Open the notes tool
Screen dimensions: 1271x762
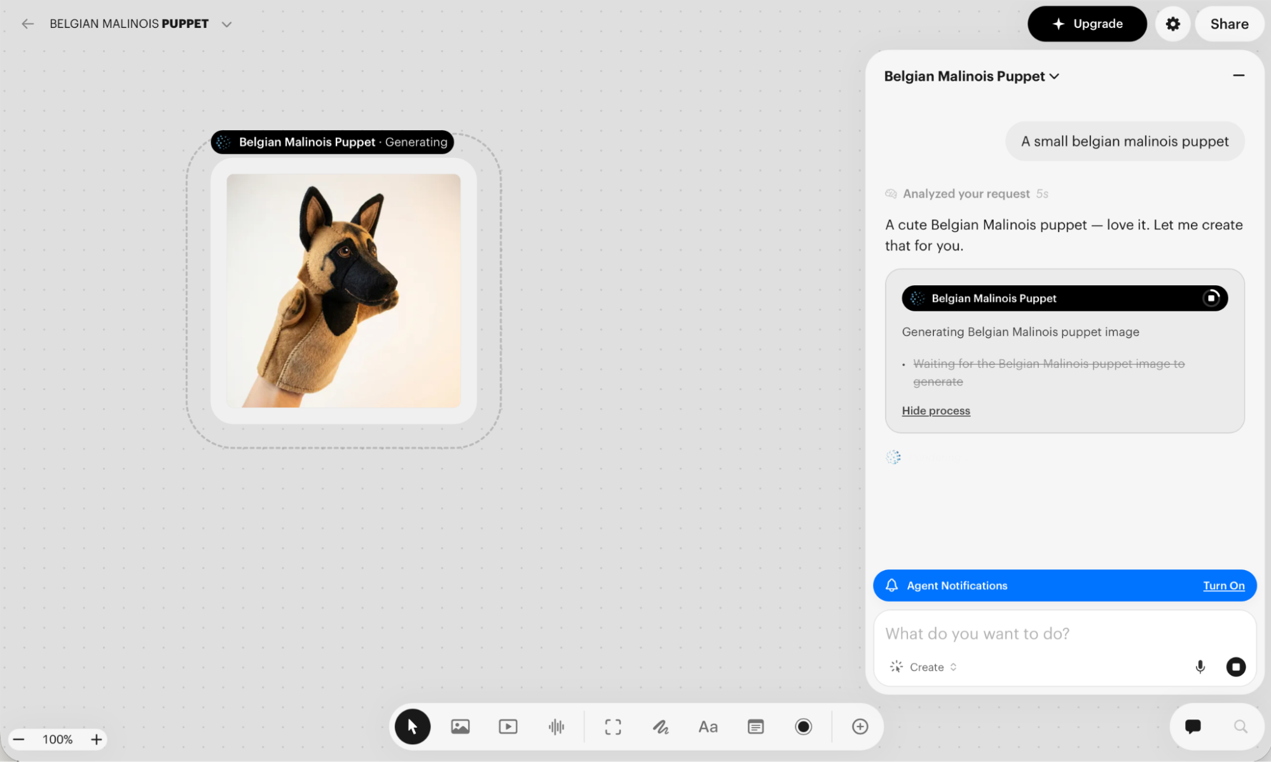(x=755, y=726)
